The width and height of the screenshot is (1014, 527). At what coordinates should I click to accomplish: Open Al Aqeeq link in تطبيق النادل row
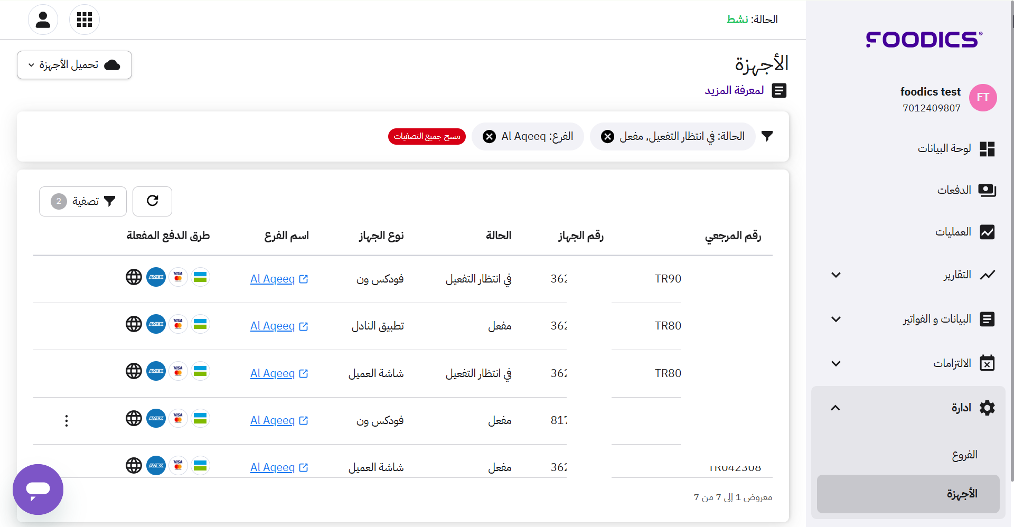click(x=279, y=326)
